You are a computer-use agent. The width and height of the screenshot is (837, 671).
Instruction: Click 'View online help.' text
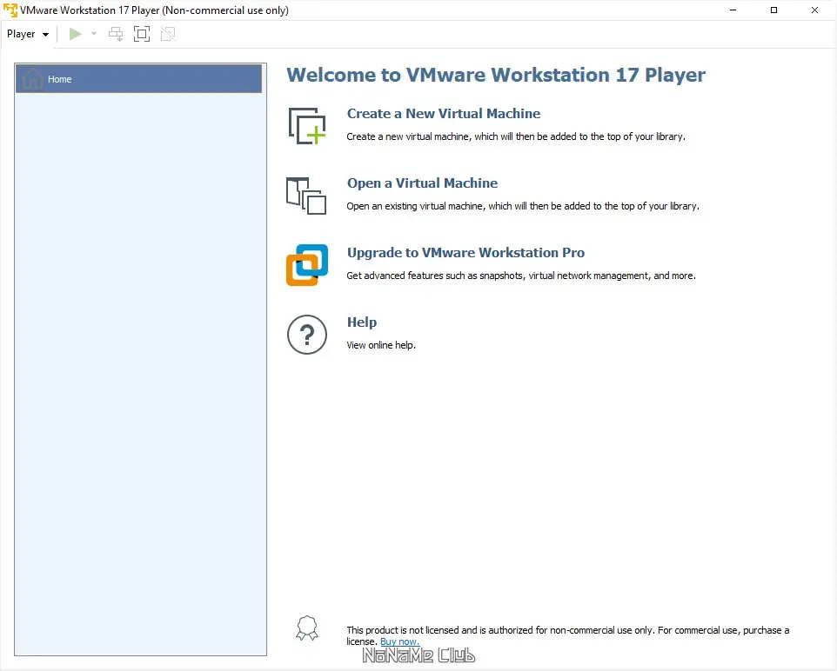380,345
